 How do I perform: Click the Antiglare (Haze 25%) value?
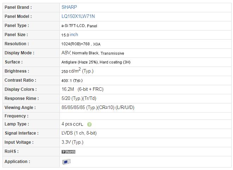pyautogui.click(x=80, y=62)
